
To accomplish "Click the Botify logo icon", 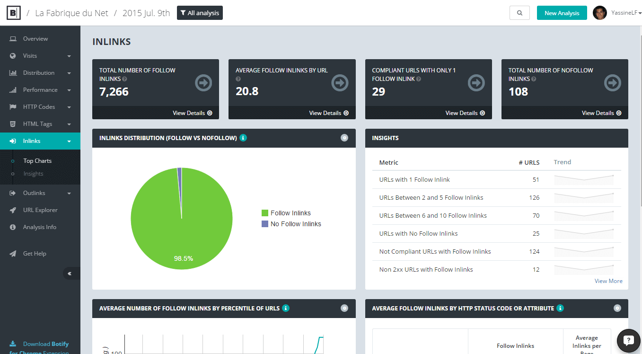I will click(x=13, y=13).
